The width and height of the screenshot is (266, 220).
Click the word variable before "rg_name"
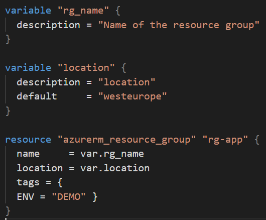tap(28, 11)
